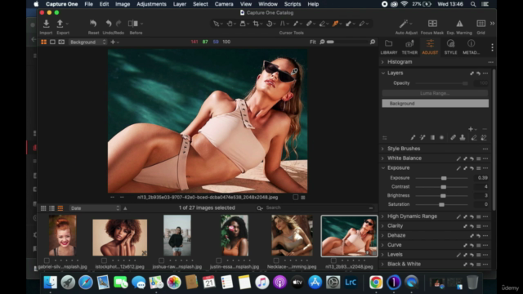
Task: Click the Reset adjustments icon
Action: coord(93,24)
